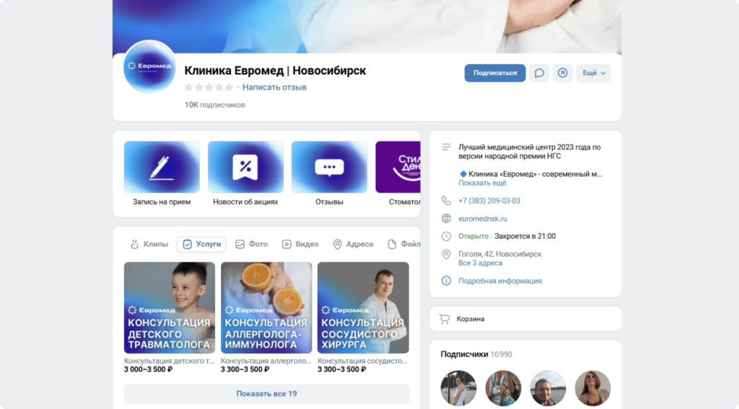Image resolution: width=739 pixels, height=409 pixels.
Task: Open Консультация детского травматолога service image
Action: click(x=170, y=308)
